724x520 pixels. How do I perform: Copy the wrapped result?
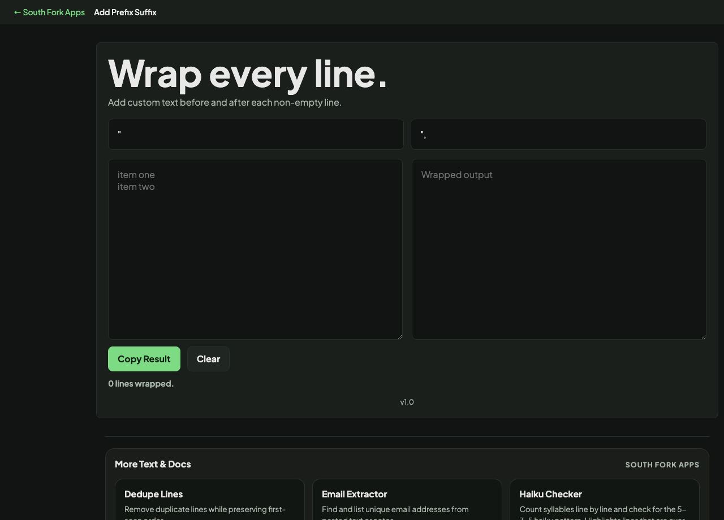pos(144,359)
